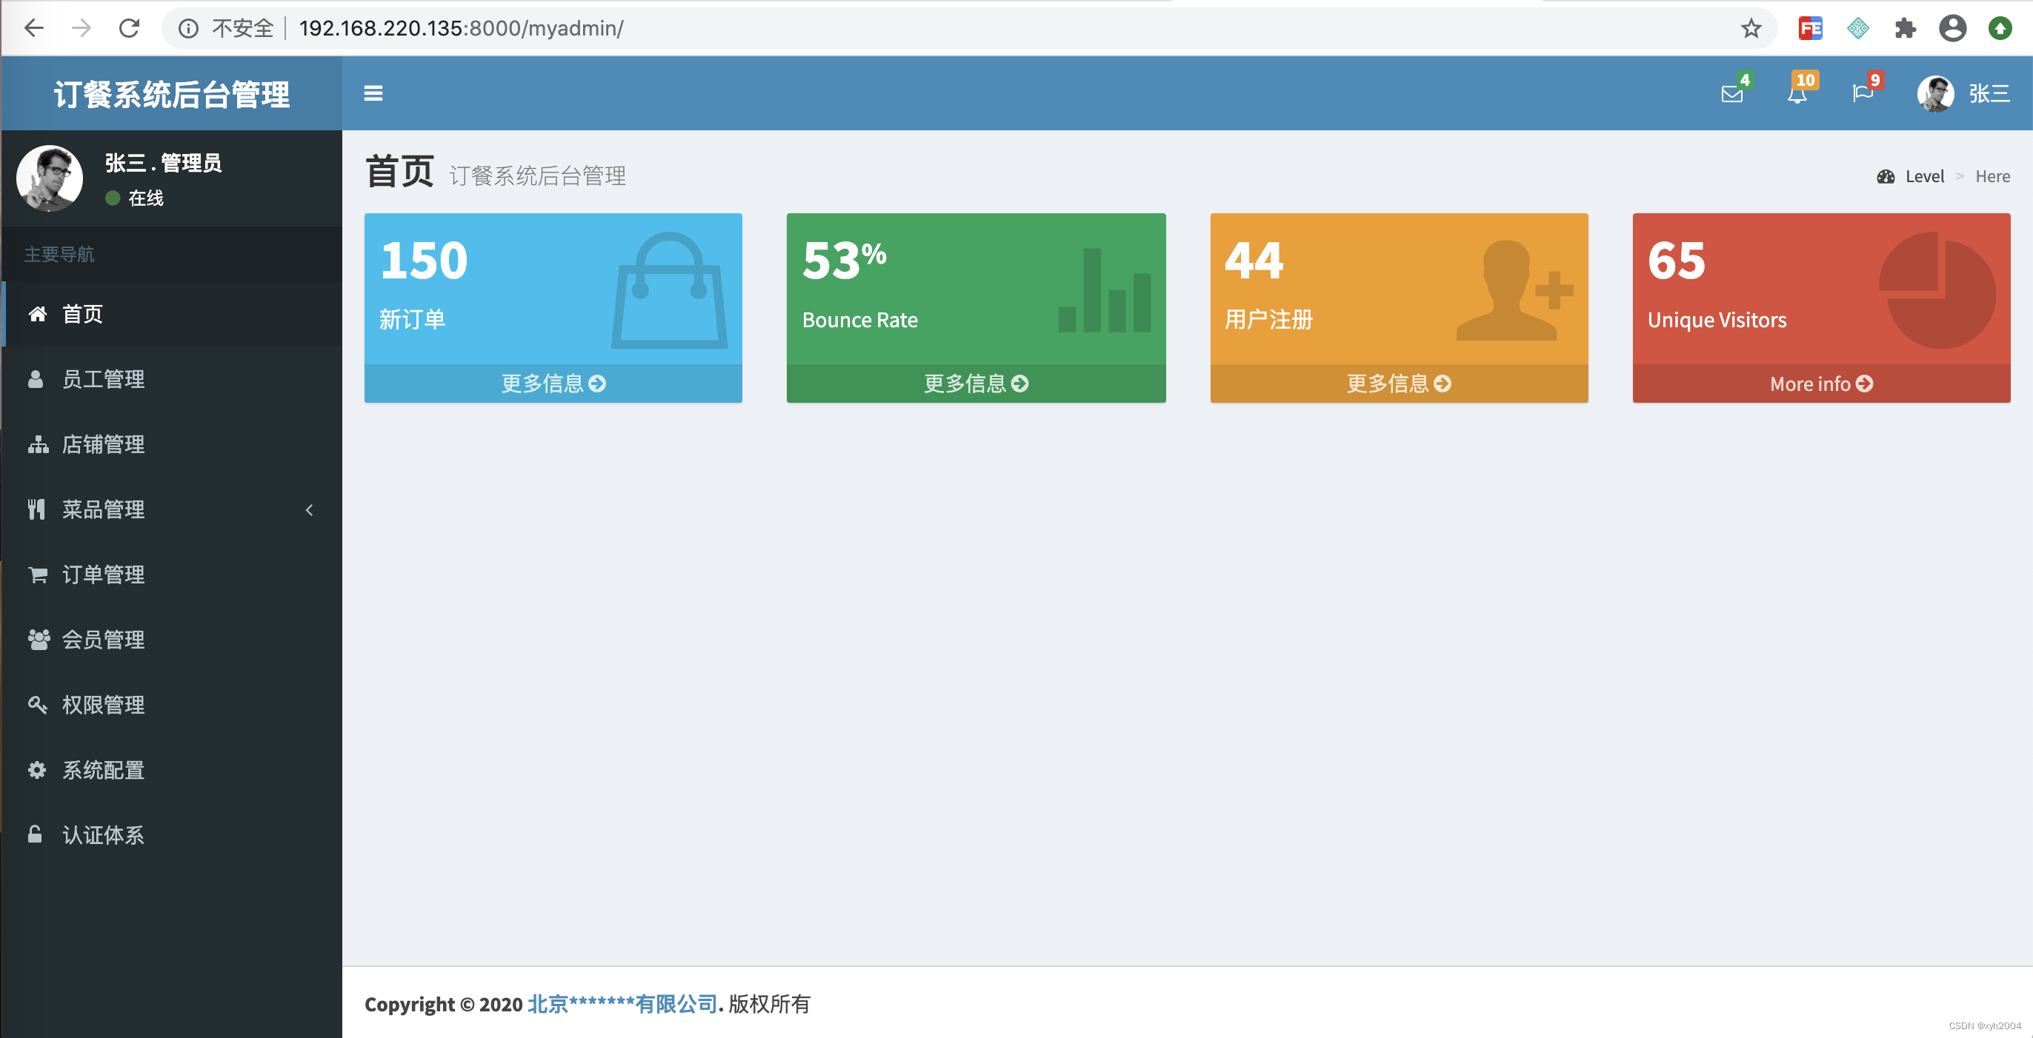Click the 系统配置 gear icon
Screen dimensions: 2033x1038
[34, 768]
